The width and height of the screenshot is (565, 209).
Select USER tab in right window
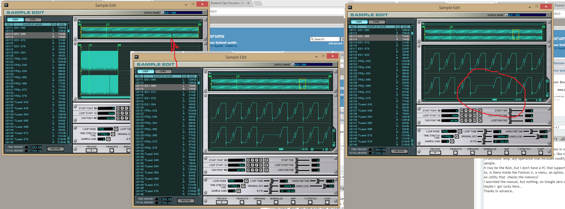[359, 22]
